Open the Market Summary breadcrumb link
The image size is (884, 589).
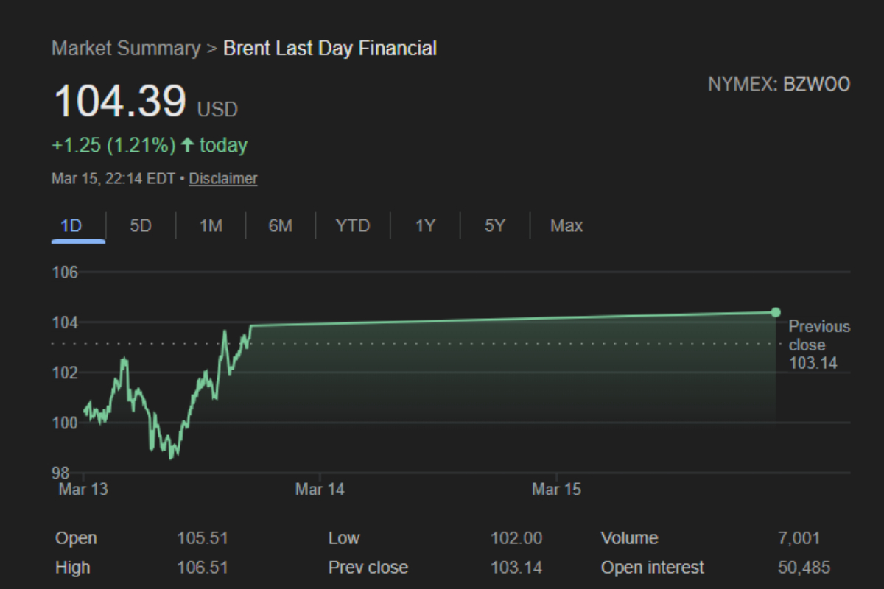(x=126, y=49)
